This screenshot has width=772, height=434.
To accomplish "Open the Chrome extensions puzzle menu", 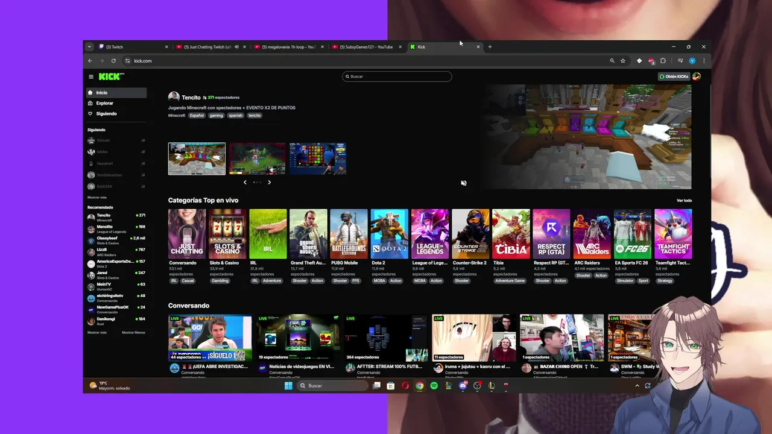I will point(663,61).
